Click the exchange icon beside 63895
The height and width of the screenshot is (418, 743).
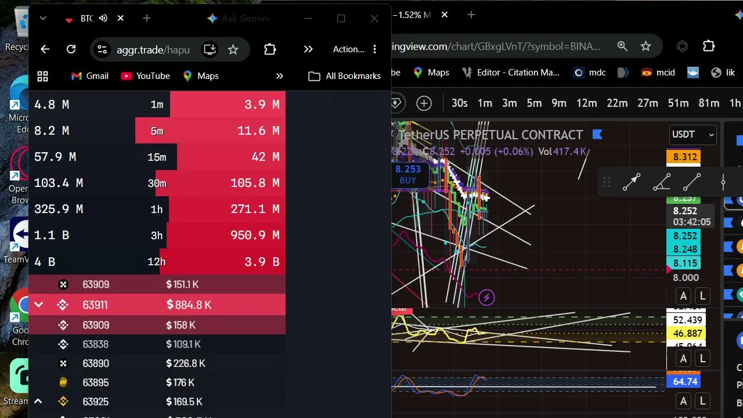coord(63,383)
